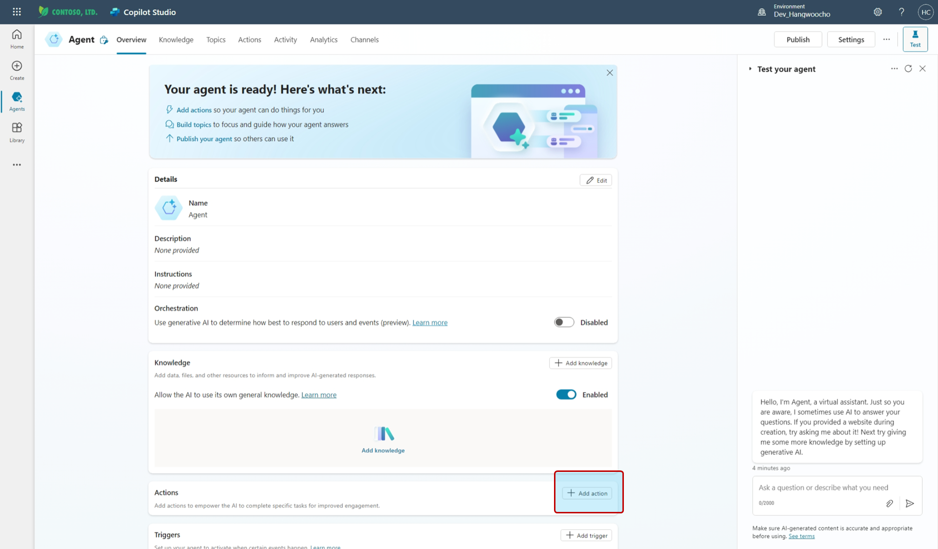Screen dimensions: 938x549
Task: Click the Publish button
Action: pos(798,40)
